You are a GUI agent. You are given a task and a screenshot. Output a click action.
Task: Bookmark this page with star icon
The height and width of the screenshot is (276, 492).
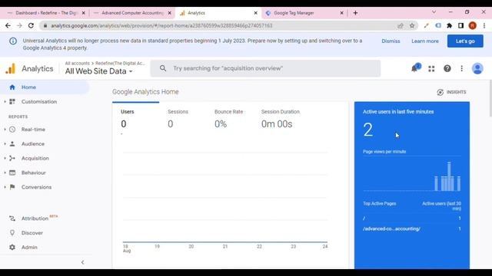click(x=412, y=25)
